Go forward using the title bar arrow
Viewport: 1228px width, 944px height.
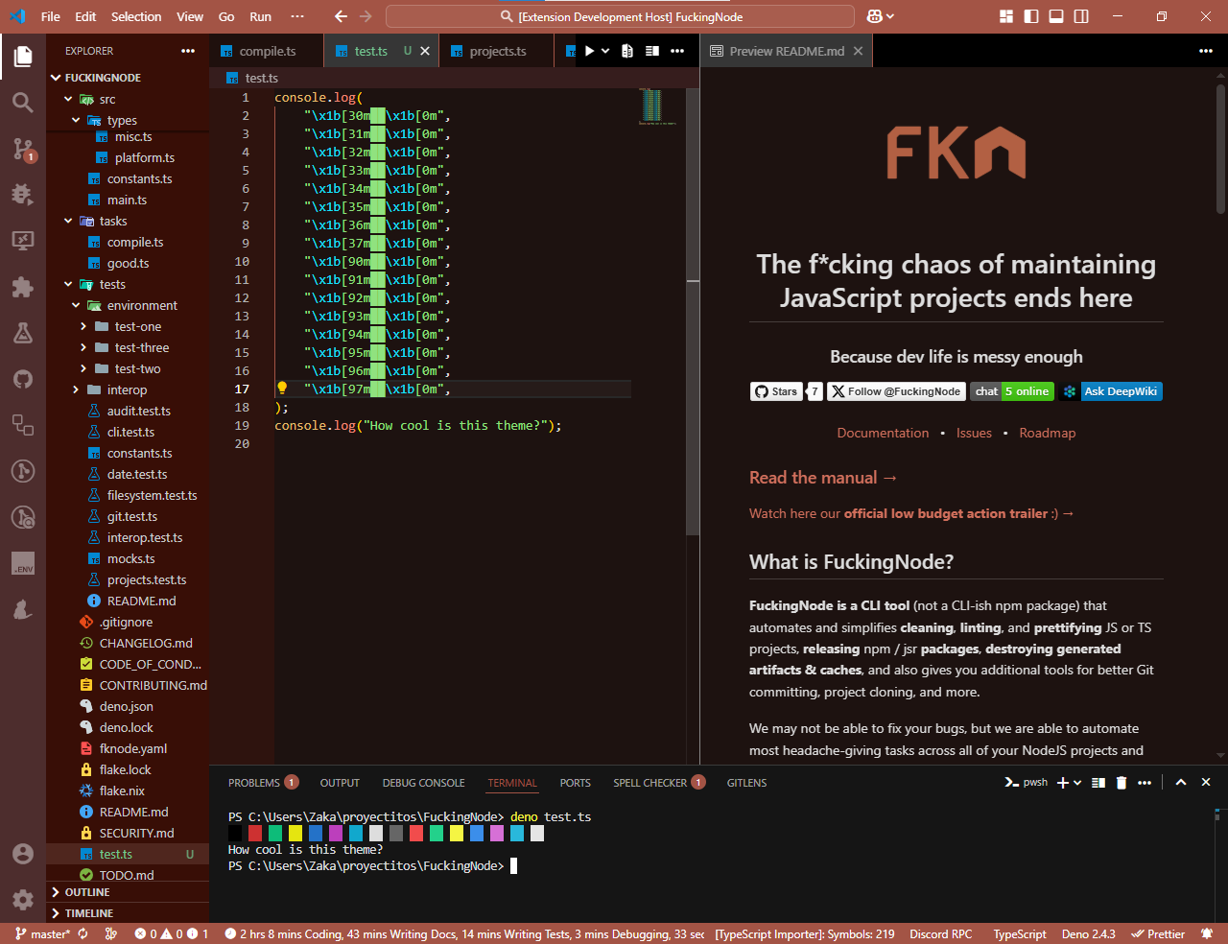366,16
